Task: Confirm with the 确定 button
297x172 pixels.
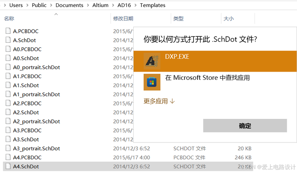Action: (x=245, y=126)
